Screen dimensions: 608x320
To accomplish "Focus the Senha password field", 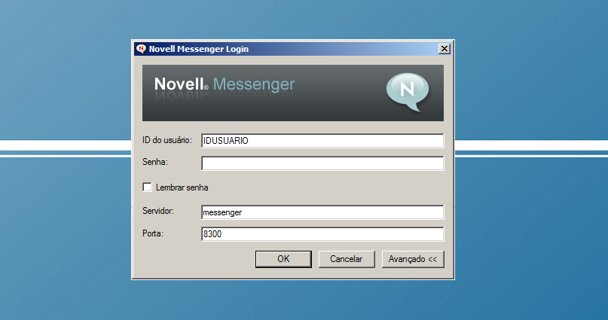I will pos(322,163).
